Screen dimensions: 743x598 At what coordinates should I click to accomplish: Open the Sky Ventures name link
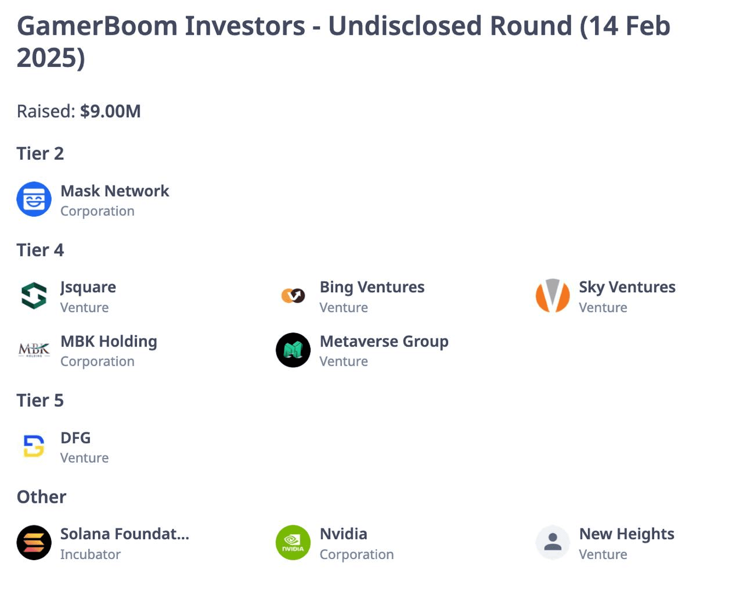click(627, 288)
